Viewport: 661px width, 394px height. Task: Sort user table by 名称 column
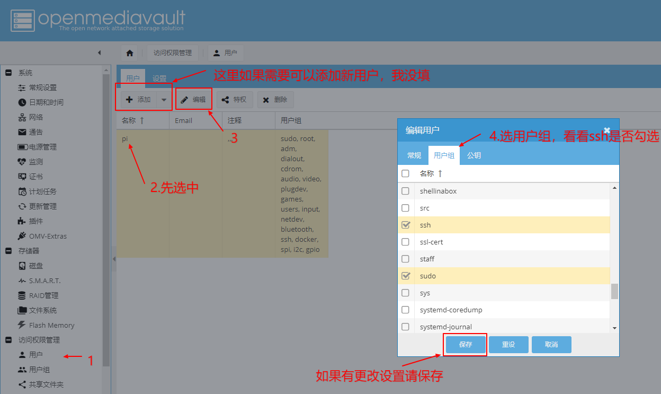click(x=142, y=120)
